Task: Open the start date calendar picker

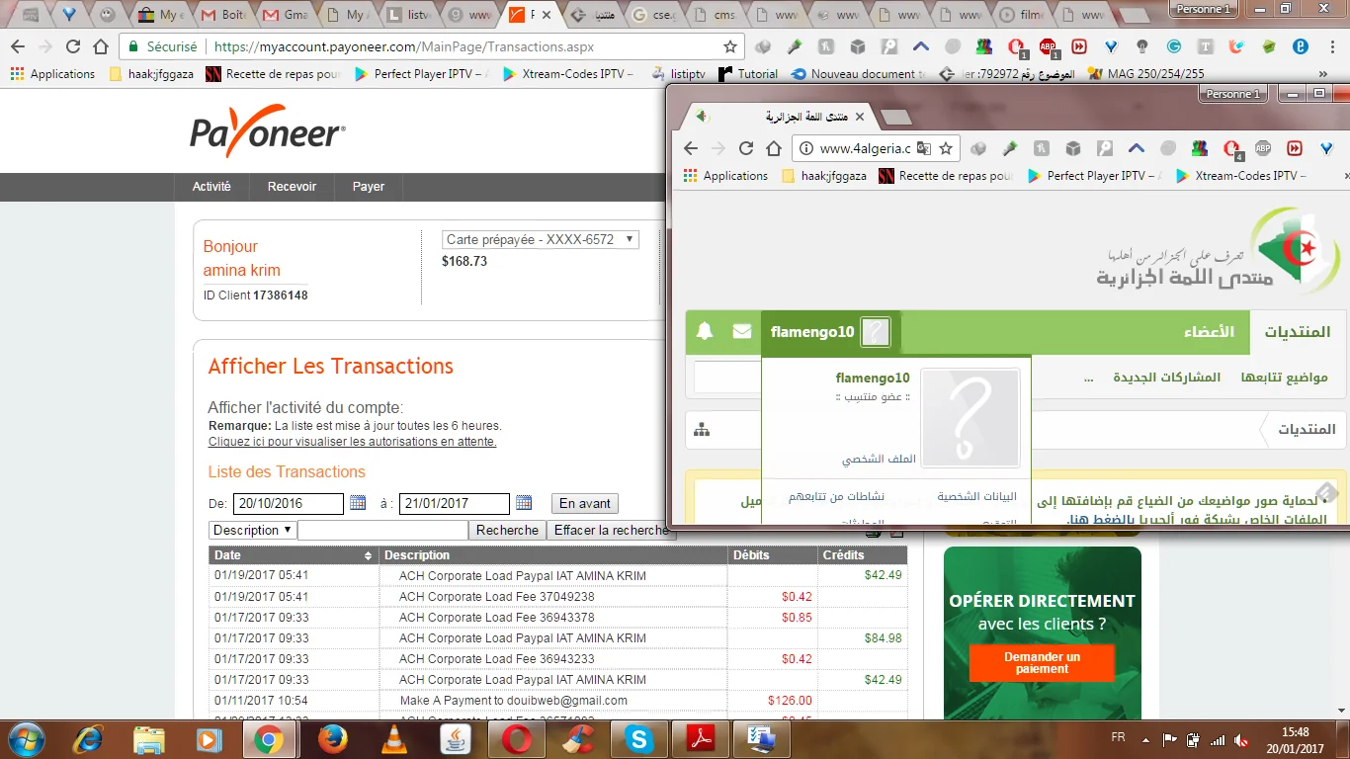Action: [358, 503]
